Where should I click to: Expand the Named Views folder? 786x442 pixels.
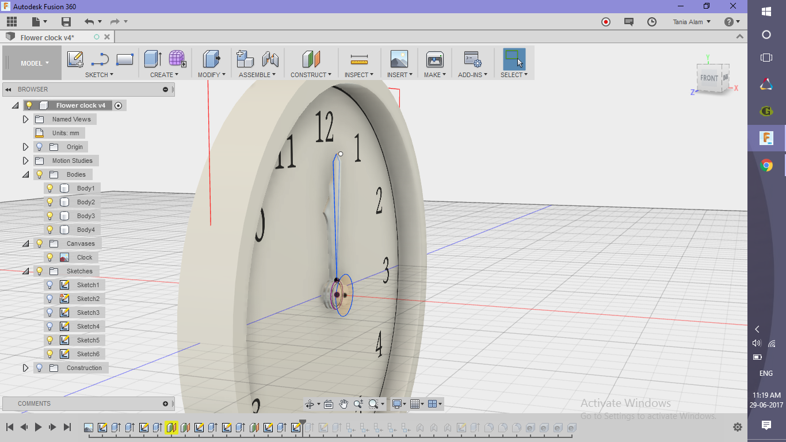pyautogui.click(x=25, y=119)
